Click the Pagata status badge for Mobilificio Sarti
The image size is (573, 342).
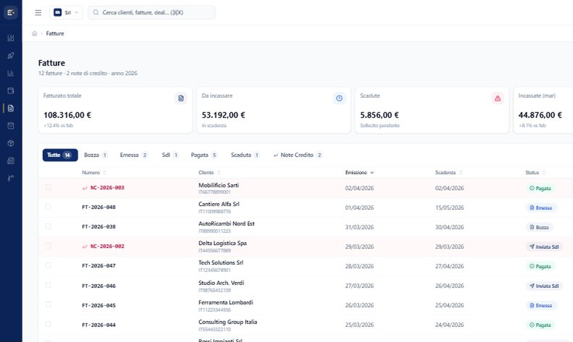[540, 188]
